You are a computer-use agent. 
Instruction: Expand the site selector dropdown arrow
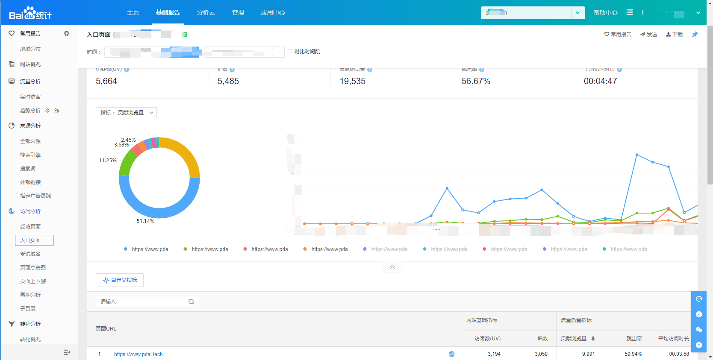(577, 13)
